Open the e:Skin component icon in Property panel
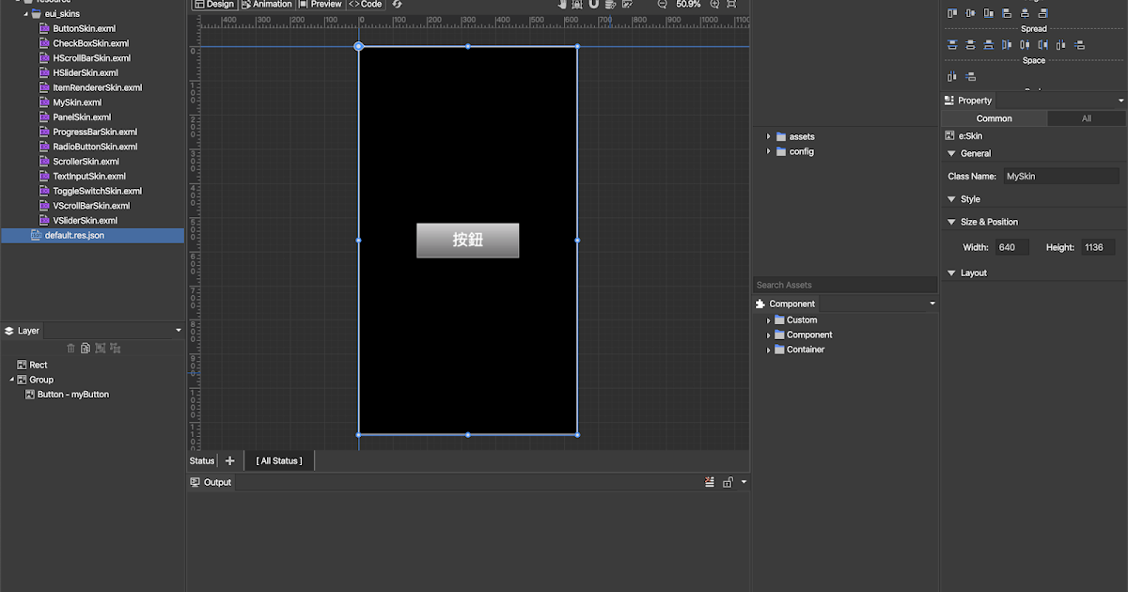Image resolution: width=1128 pixels, height=592 pixels. (x=949, y=135)
